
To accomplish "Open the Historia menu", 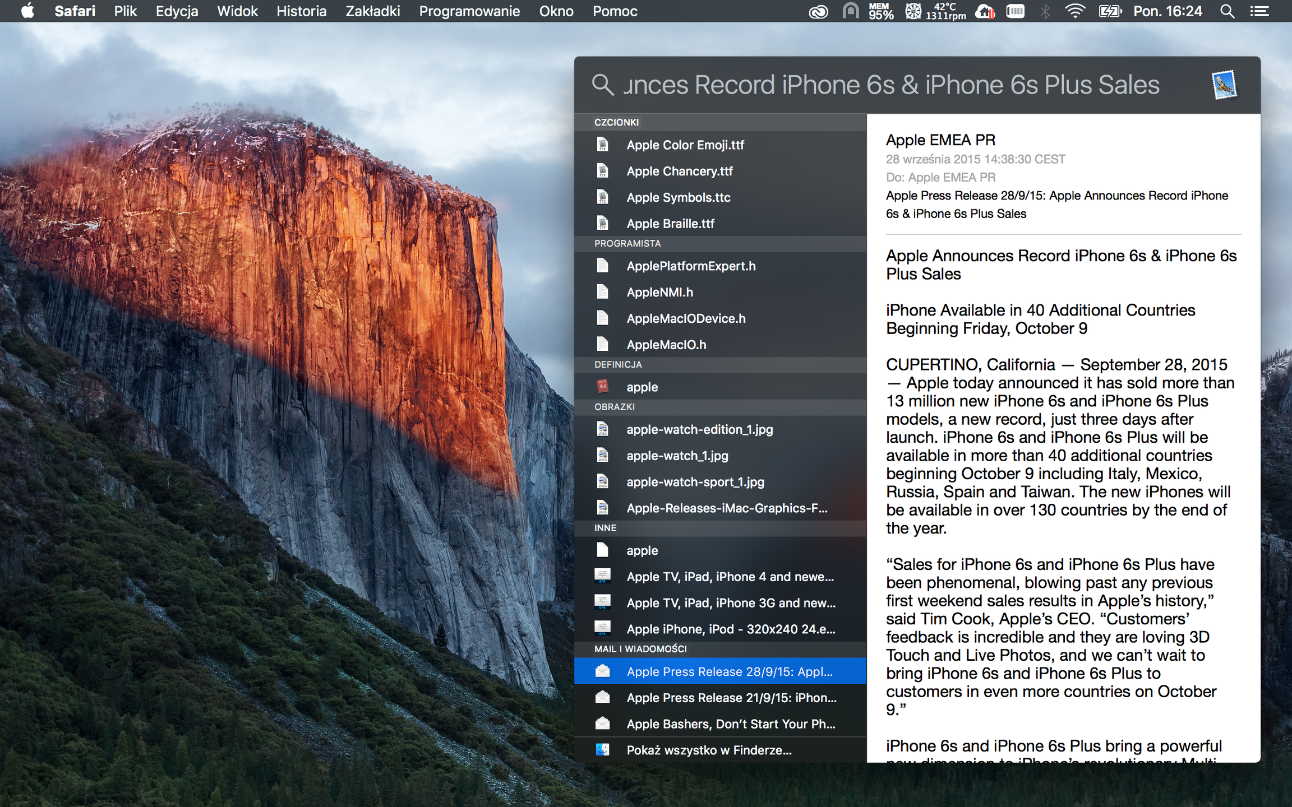I will (301, 11).
